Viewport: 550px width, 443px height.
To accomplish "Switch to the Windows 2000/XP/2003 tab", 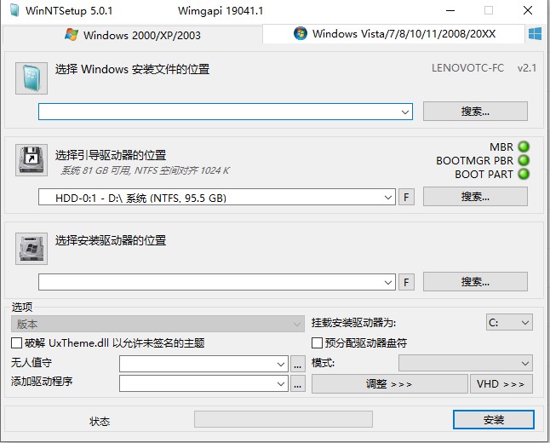I will (x=133, y=35).
